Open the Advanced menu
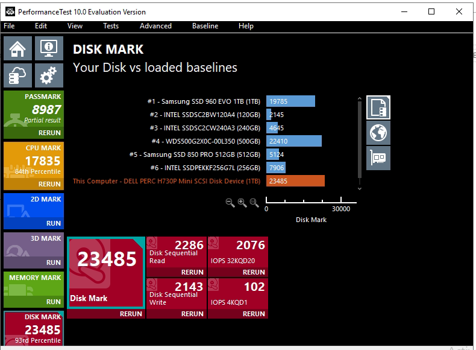 tap(155, 26)
